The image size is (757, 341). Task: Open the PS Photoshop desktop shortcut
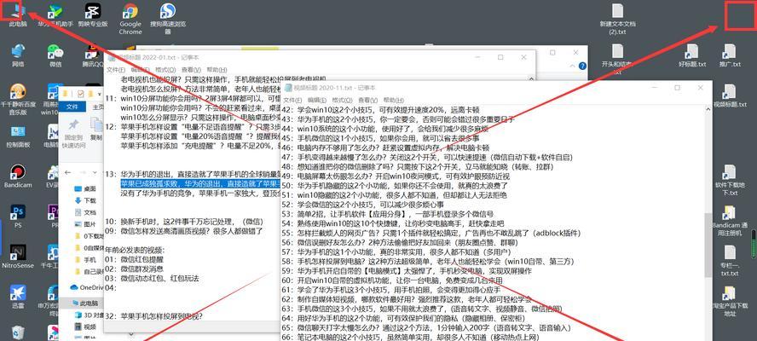[x=18, y=216]
